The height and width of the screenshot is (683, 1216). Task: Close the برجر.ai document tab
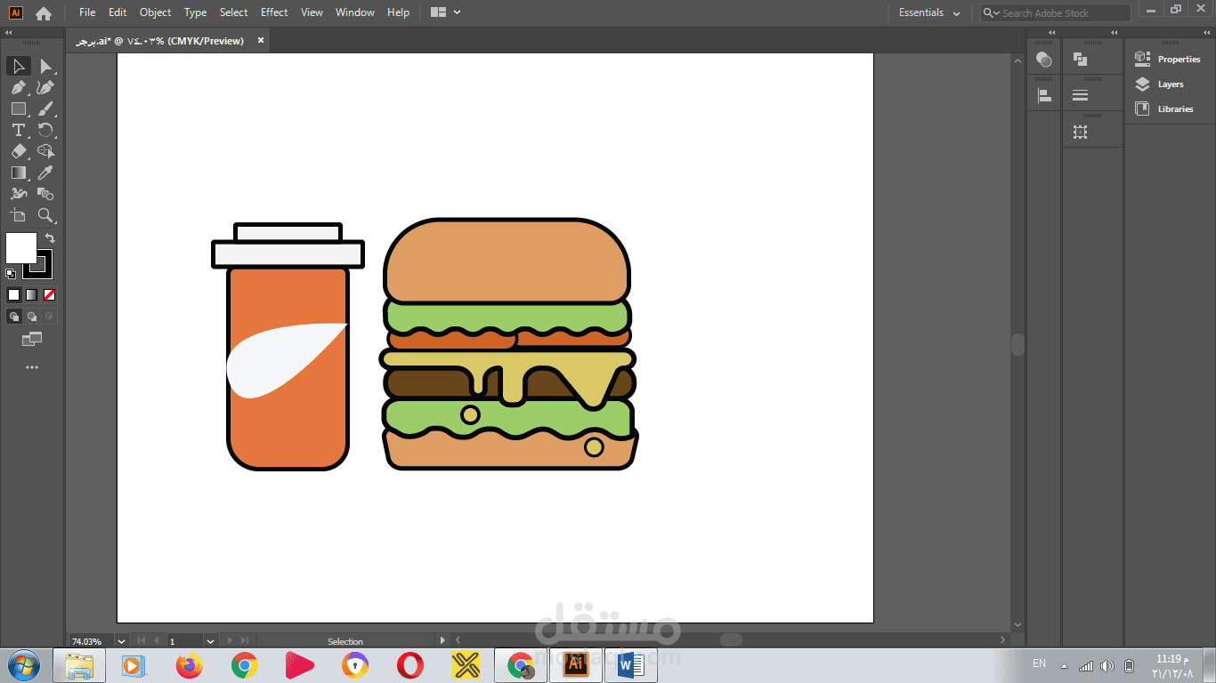(x=260, y=40)
